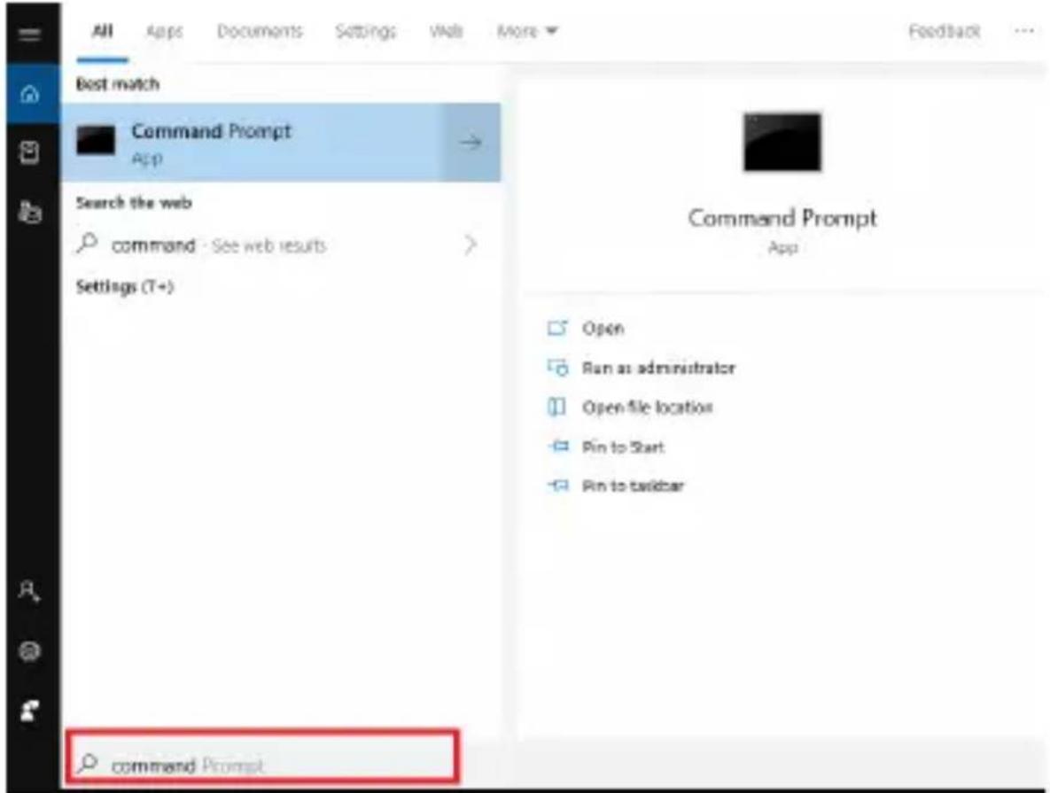Click the magnifier icon in search box
The width and height of the screenshot is (1050, 793).
point(88,763)
